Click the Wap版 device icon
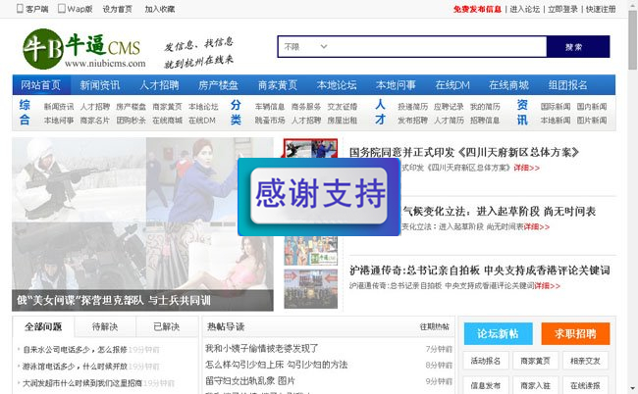638x394 pixels. (62, 9)
